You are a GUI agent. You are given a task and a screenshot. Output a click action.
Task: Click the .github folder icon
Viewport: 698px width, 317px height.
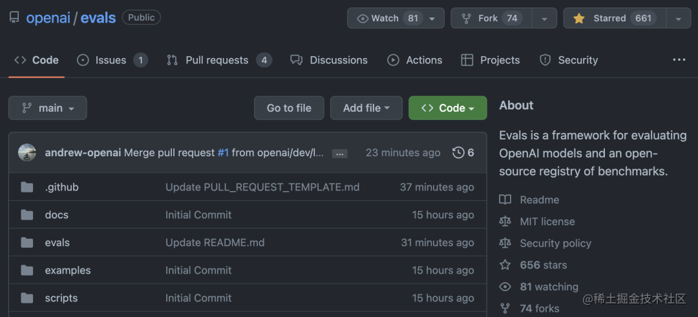tap(27, 187)
